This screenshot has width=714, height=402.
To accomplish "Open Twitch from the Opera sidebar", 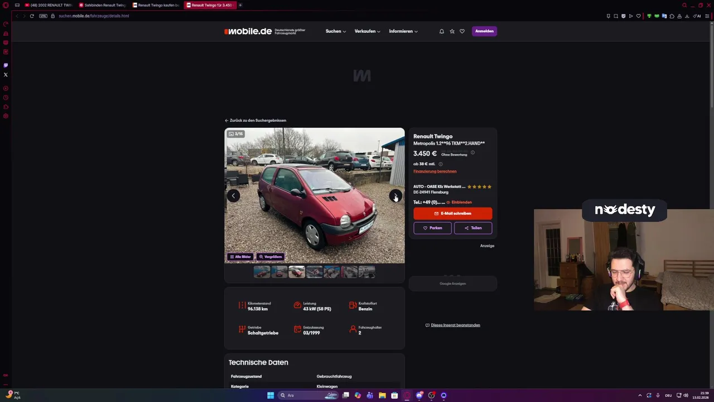I will click(x=6, y=65).
